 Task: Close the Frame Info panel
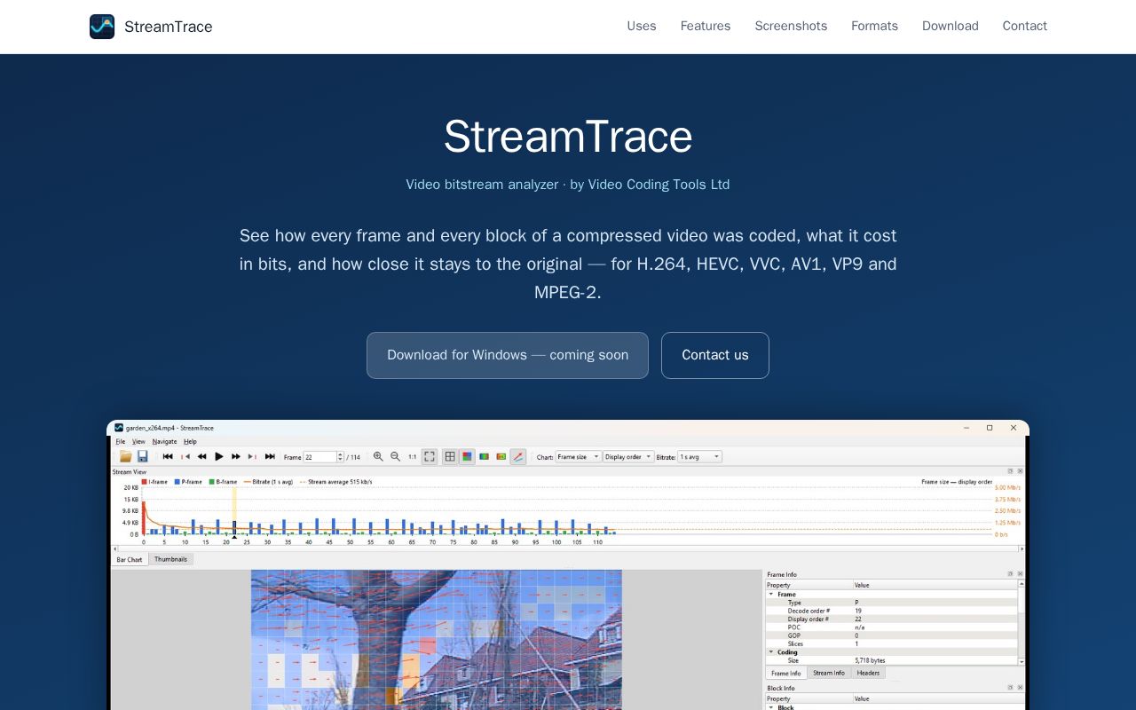[x=1020, y=574]
